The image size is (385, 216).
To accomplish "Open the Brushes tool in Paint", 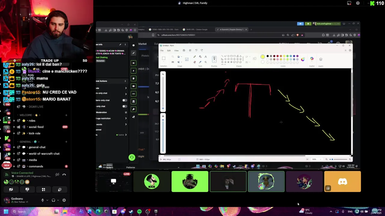I will point(214,59).
